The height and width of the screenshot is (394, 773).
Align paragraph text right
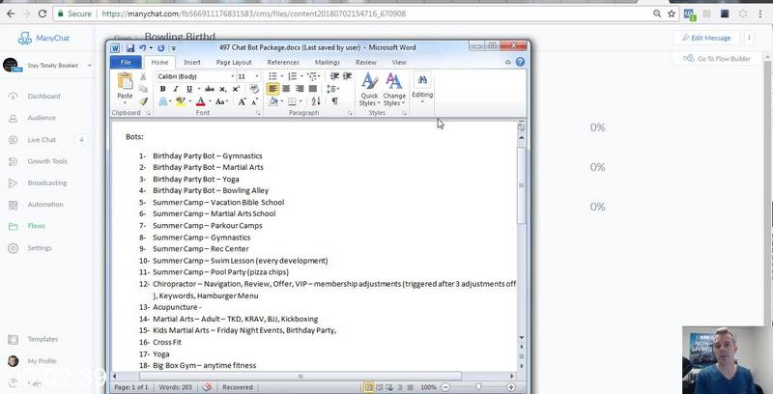point(300,89)
